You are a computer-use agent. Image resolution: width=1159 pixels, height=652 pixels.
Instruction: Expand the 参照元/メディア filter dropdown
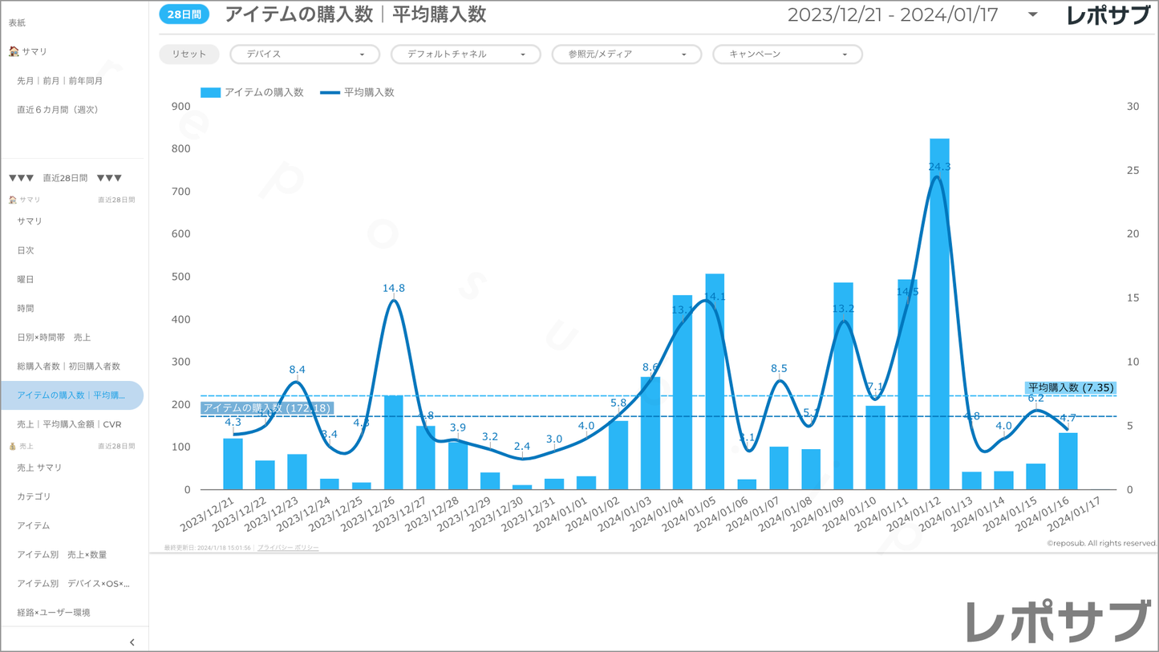[x=626, y=55]
